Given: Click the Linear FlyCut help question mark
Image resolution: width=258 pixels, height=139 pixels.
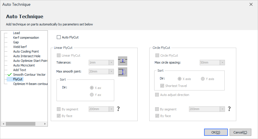Looking at the screenshot, I should point(118,109).
